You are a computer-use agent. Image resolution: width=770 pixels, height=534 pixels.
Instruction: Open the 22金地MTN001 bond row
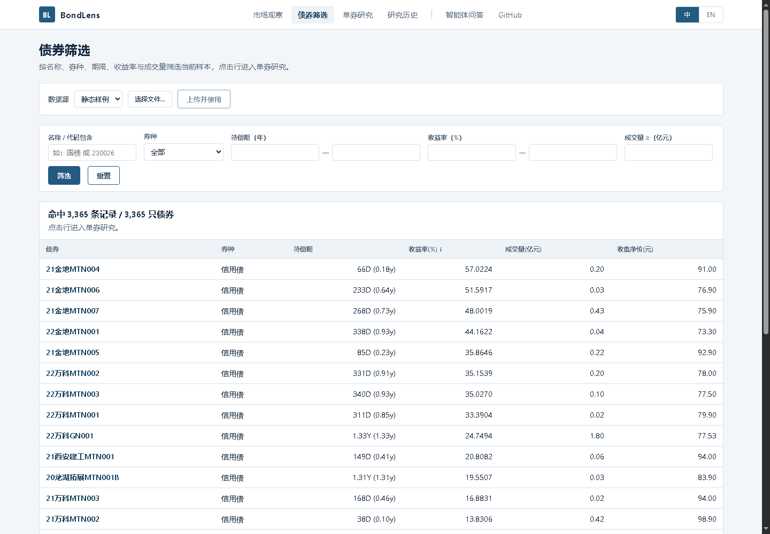point(381,332)
